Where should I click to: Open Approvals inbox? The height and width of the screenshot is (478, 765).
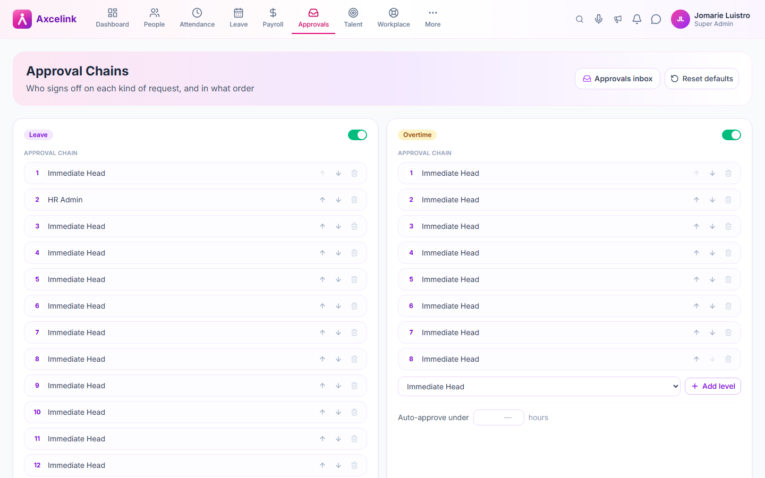[617, 79]
